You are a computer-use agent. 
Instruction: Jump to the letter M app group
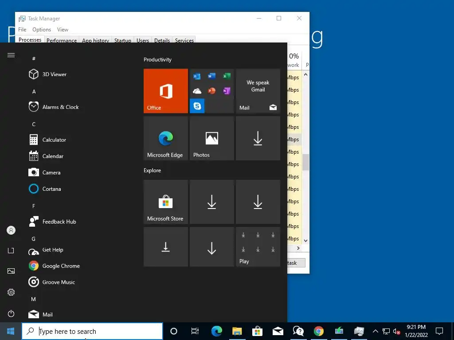click(34, 299)
